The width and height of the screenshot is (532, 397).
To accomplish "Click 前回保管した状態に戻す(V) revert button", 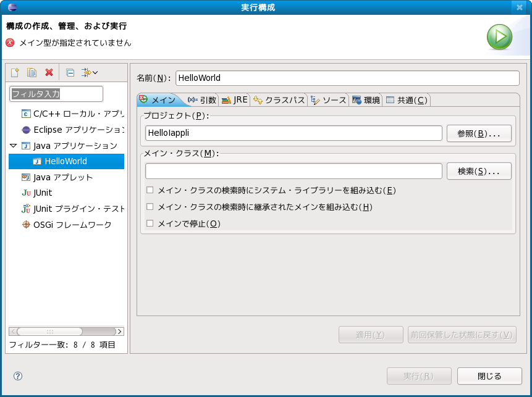I will coord(462,335).
